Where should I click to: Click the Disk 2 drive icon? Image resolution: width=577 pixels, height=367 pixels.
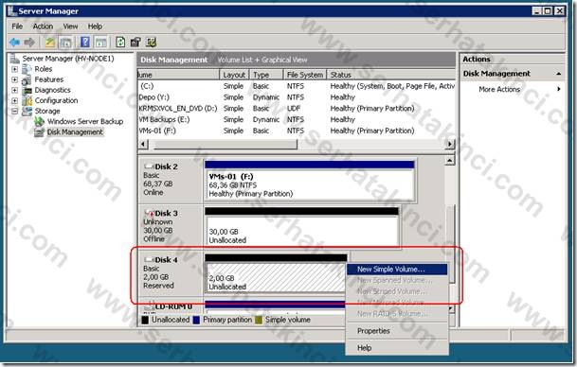click(x=149, y=166)
